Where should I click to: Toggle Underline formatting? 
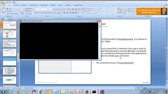(42, 13)
